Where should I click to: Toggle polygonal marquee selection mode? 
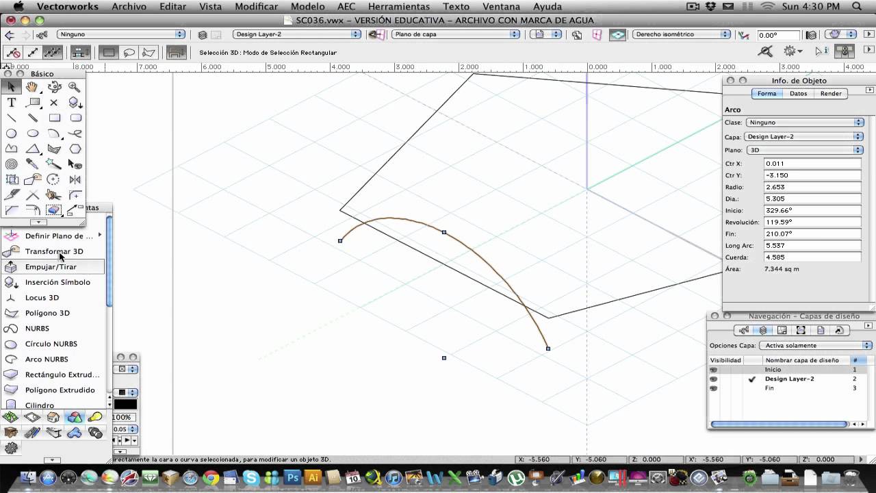149,52
